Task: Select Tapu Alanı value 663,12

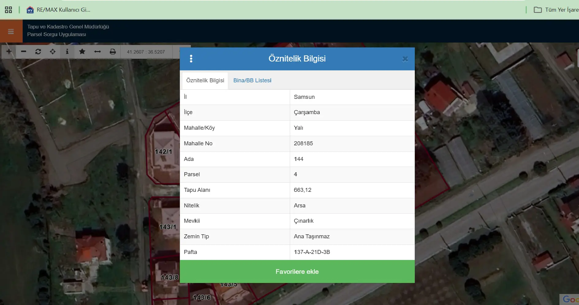Action: 352,190
